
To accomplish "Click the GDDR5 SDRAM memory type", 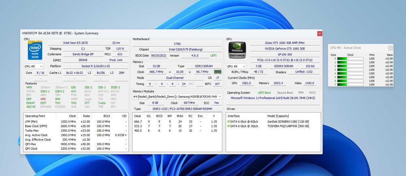I will click(283, 66).
